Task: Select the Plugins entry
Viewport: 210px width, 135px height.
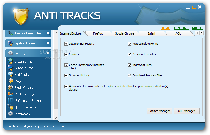Action: pyautogui.click(x=19, y=81)
